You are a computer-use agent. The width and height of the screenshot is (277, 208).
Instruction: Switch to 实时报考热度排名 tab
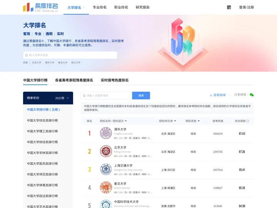click(x=115, y=80)
